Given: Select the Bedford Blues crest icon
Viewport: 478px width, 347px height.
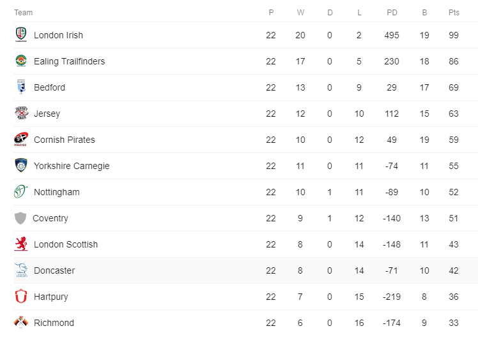Looking at the screenshot, I should (21, 87).
